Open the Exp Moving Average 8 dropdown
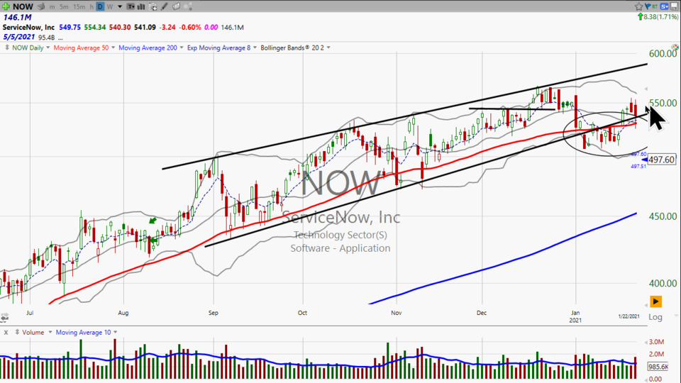 tap(255, 48)
